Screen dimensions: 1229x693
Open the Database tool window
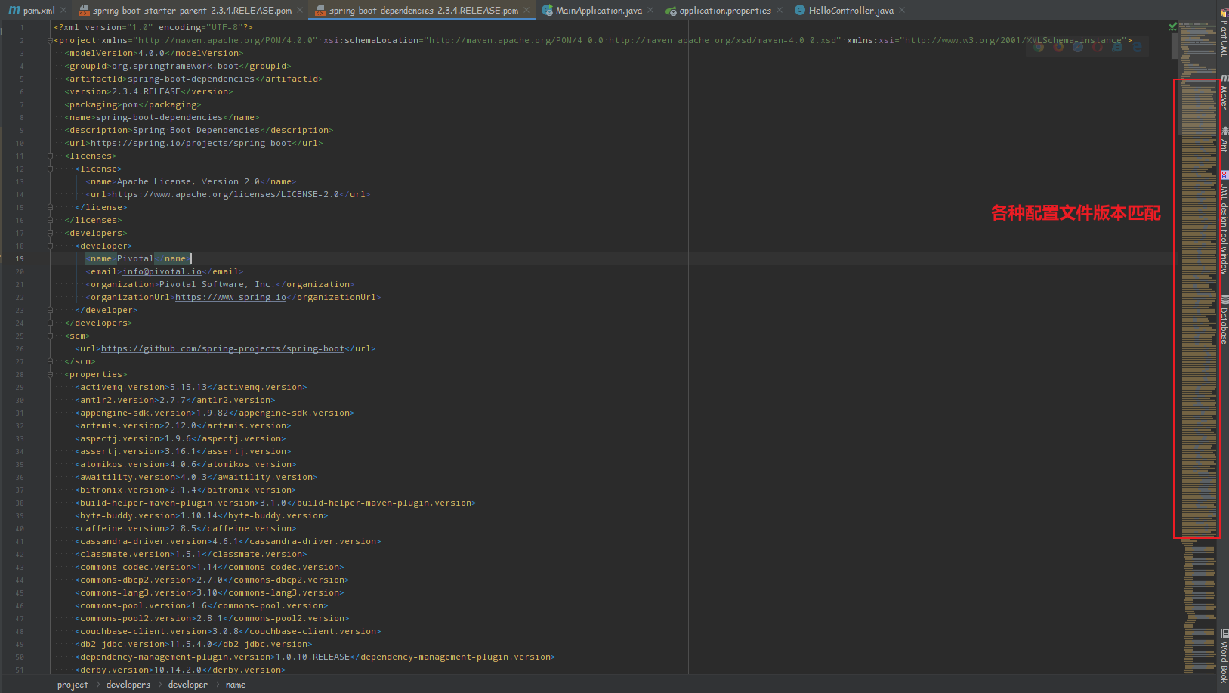(x=1224, y=320)
